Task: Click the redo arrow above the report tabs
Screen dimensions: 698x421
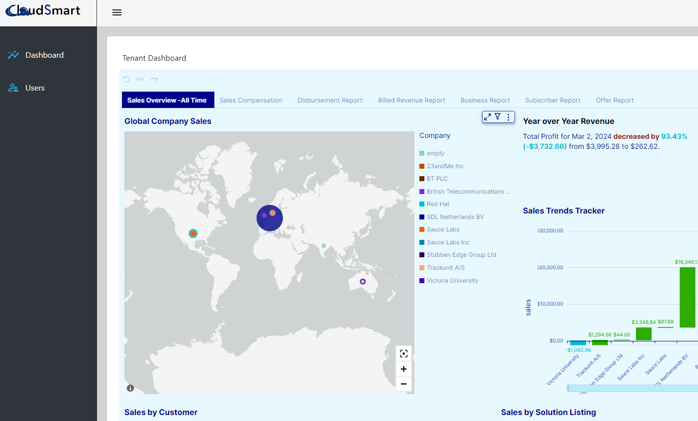Action: 154,79
